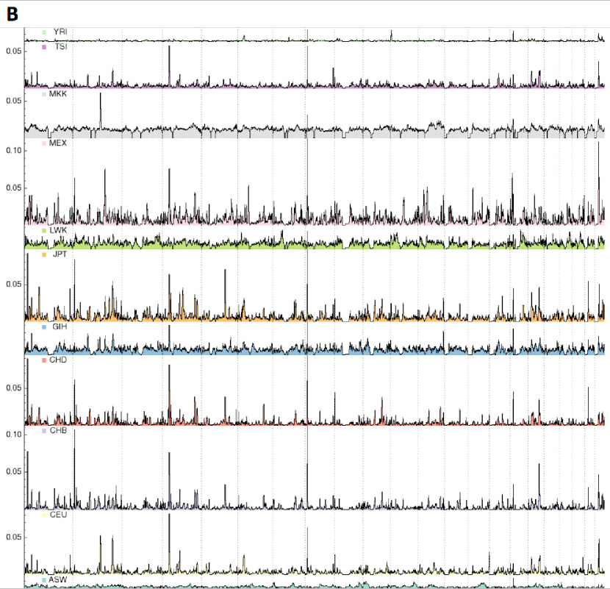610x589 pixels.
Task: Click the 0.05 axis value beside MKK
Action: click(x=14, y=101)
